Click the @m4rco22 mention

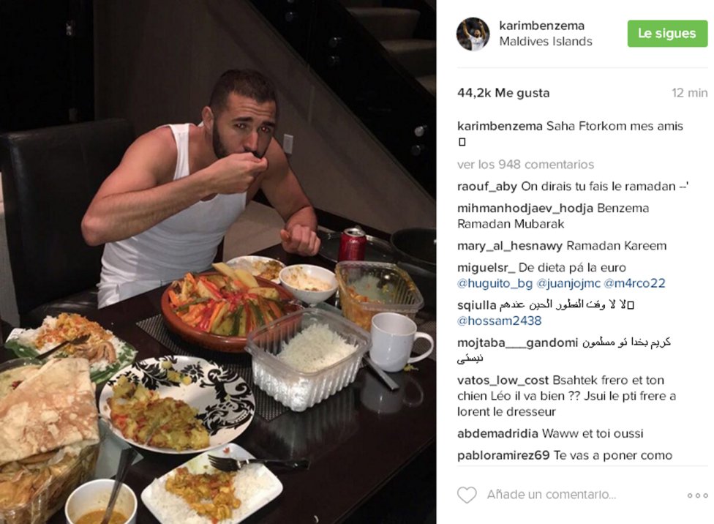[x=634, y=283]
